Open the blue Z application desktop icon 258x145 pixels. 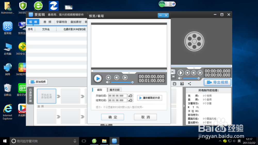(x=53, y=6)
